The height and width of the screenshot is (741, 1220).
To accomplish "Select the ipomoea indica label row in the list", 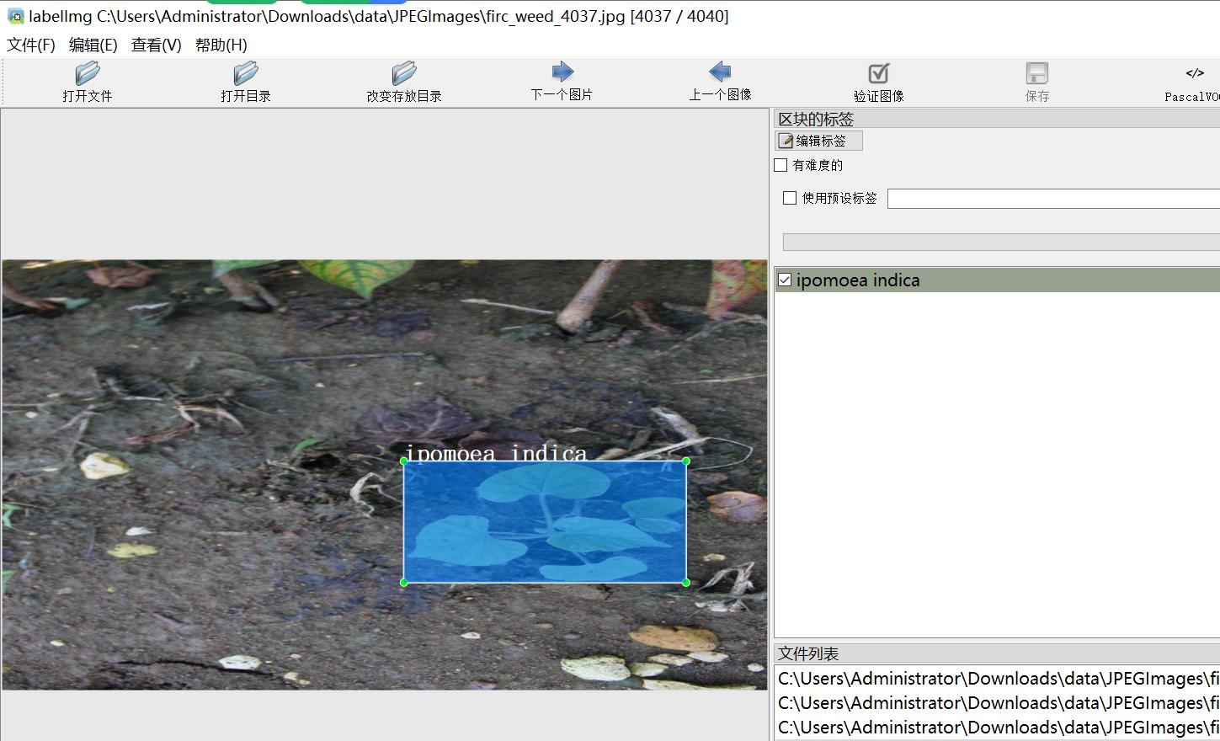I will [x=997, y=280].
